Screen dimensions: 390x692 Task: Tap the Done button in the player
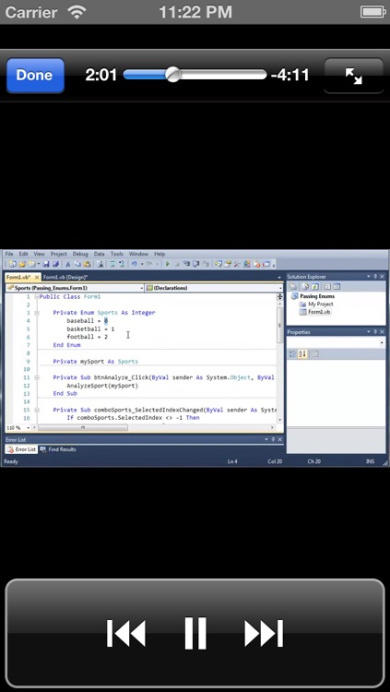35,76
